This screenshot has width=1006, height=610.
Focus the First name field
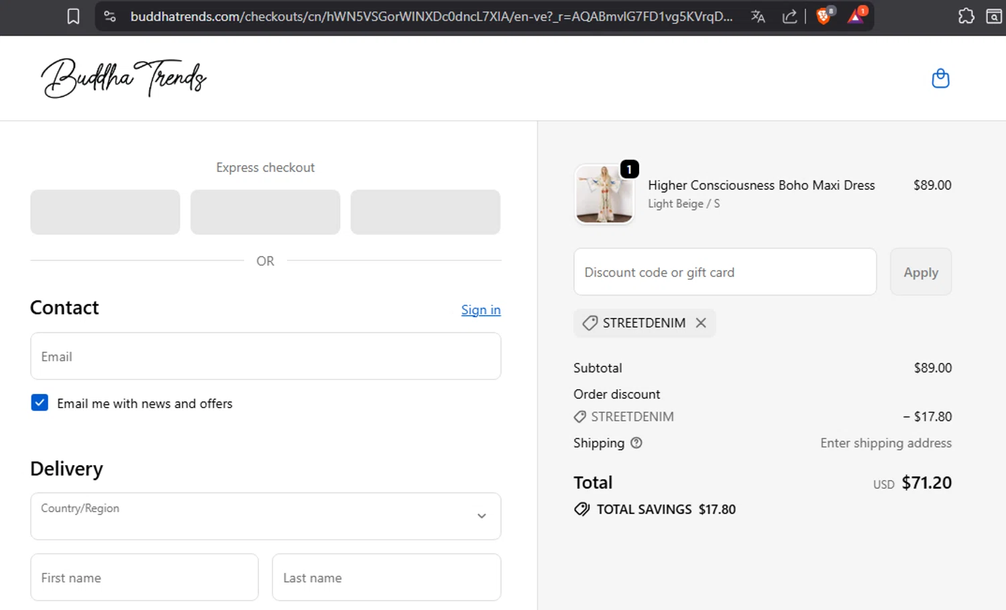coord(144,577)
